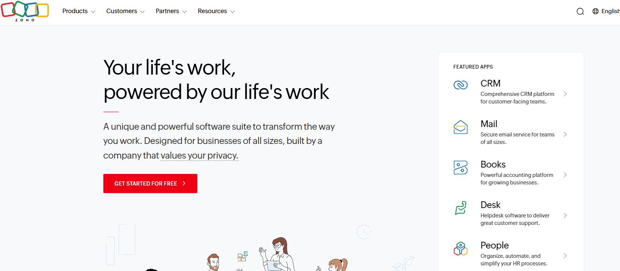This screenshot has width=620, height=271.
Task: Open the CRM title link
Action: tap(490, 83)
